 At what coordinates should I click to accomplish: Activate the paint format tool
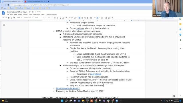[x=14, y=18]
